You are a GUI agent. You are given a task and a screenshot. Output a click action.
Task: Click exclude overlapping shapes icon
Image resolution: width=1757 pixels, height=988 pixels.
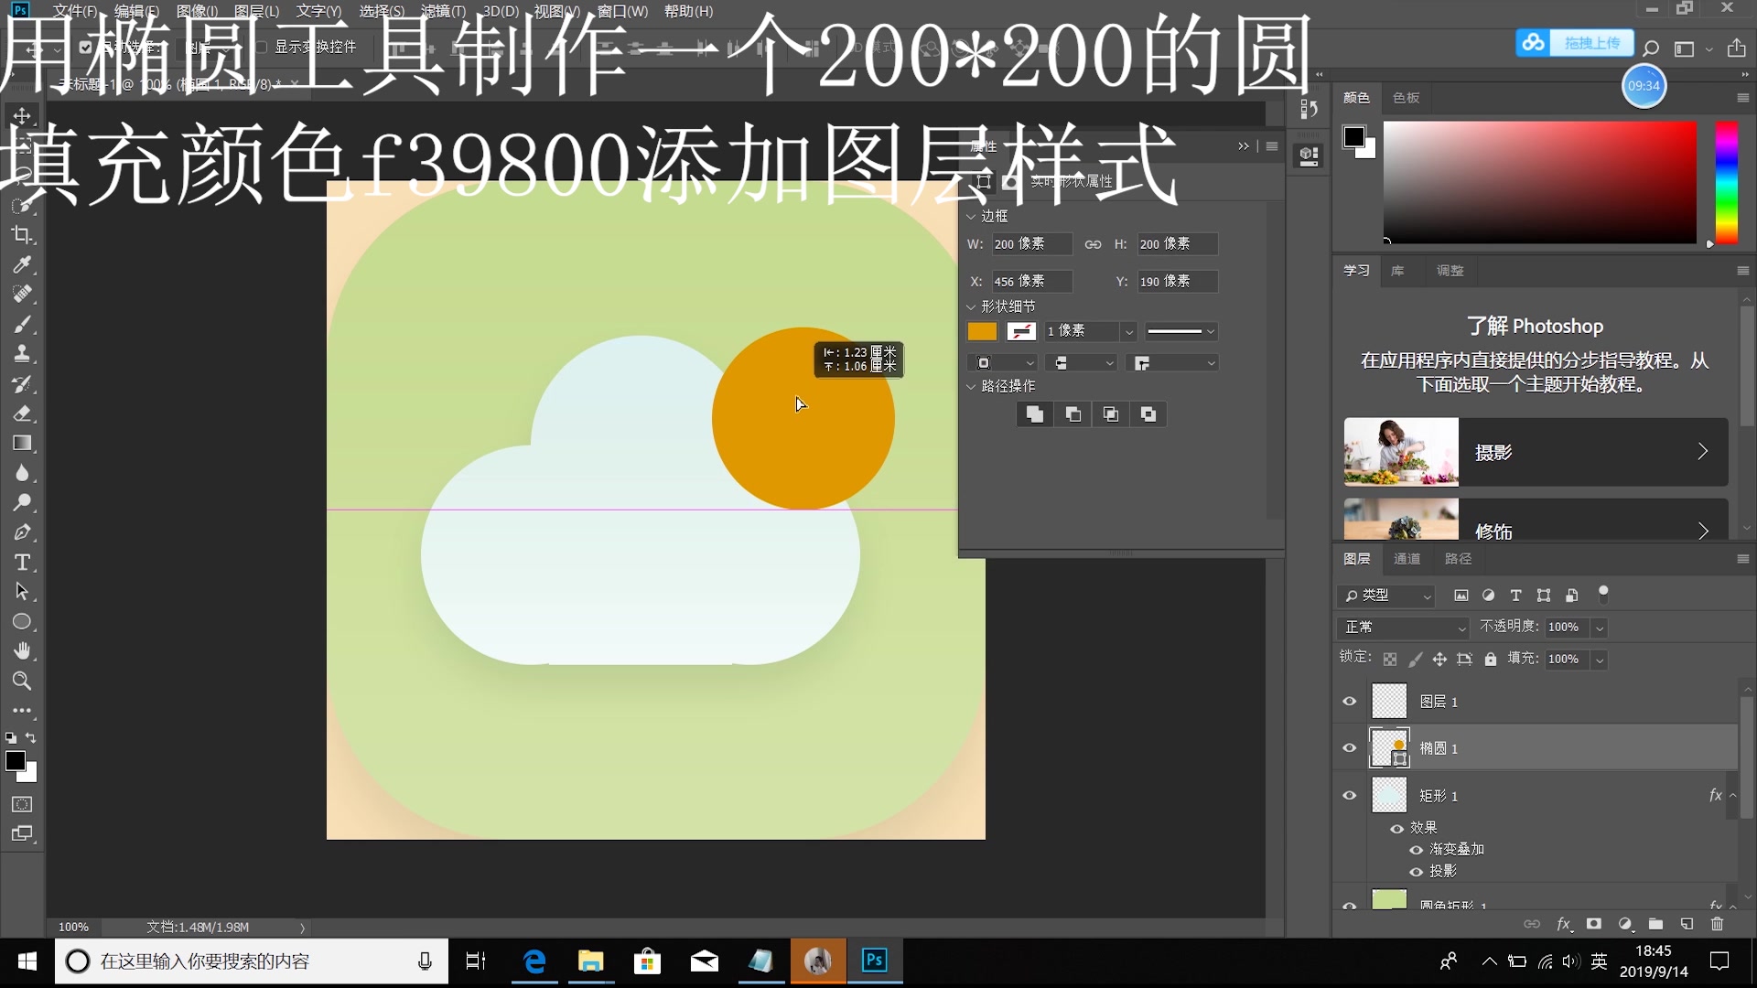point(1148,414)
